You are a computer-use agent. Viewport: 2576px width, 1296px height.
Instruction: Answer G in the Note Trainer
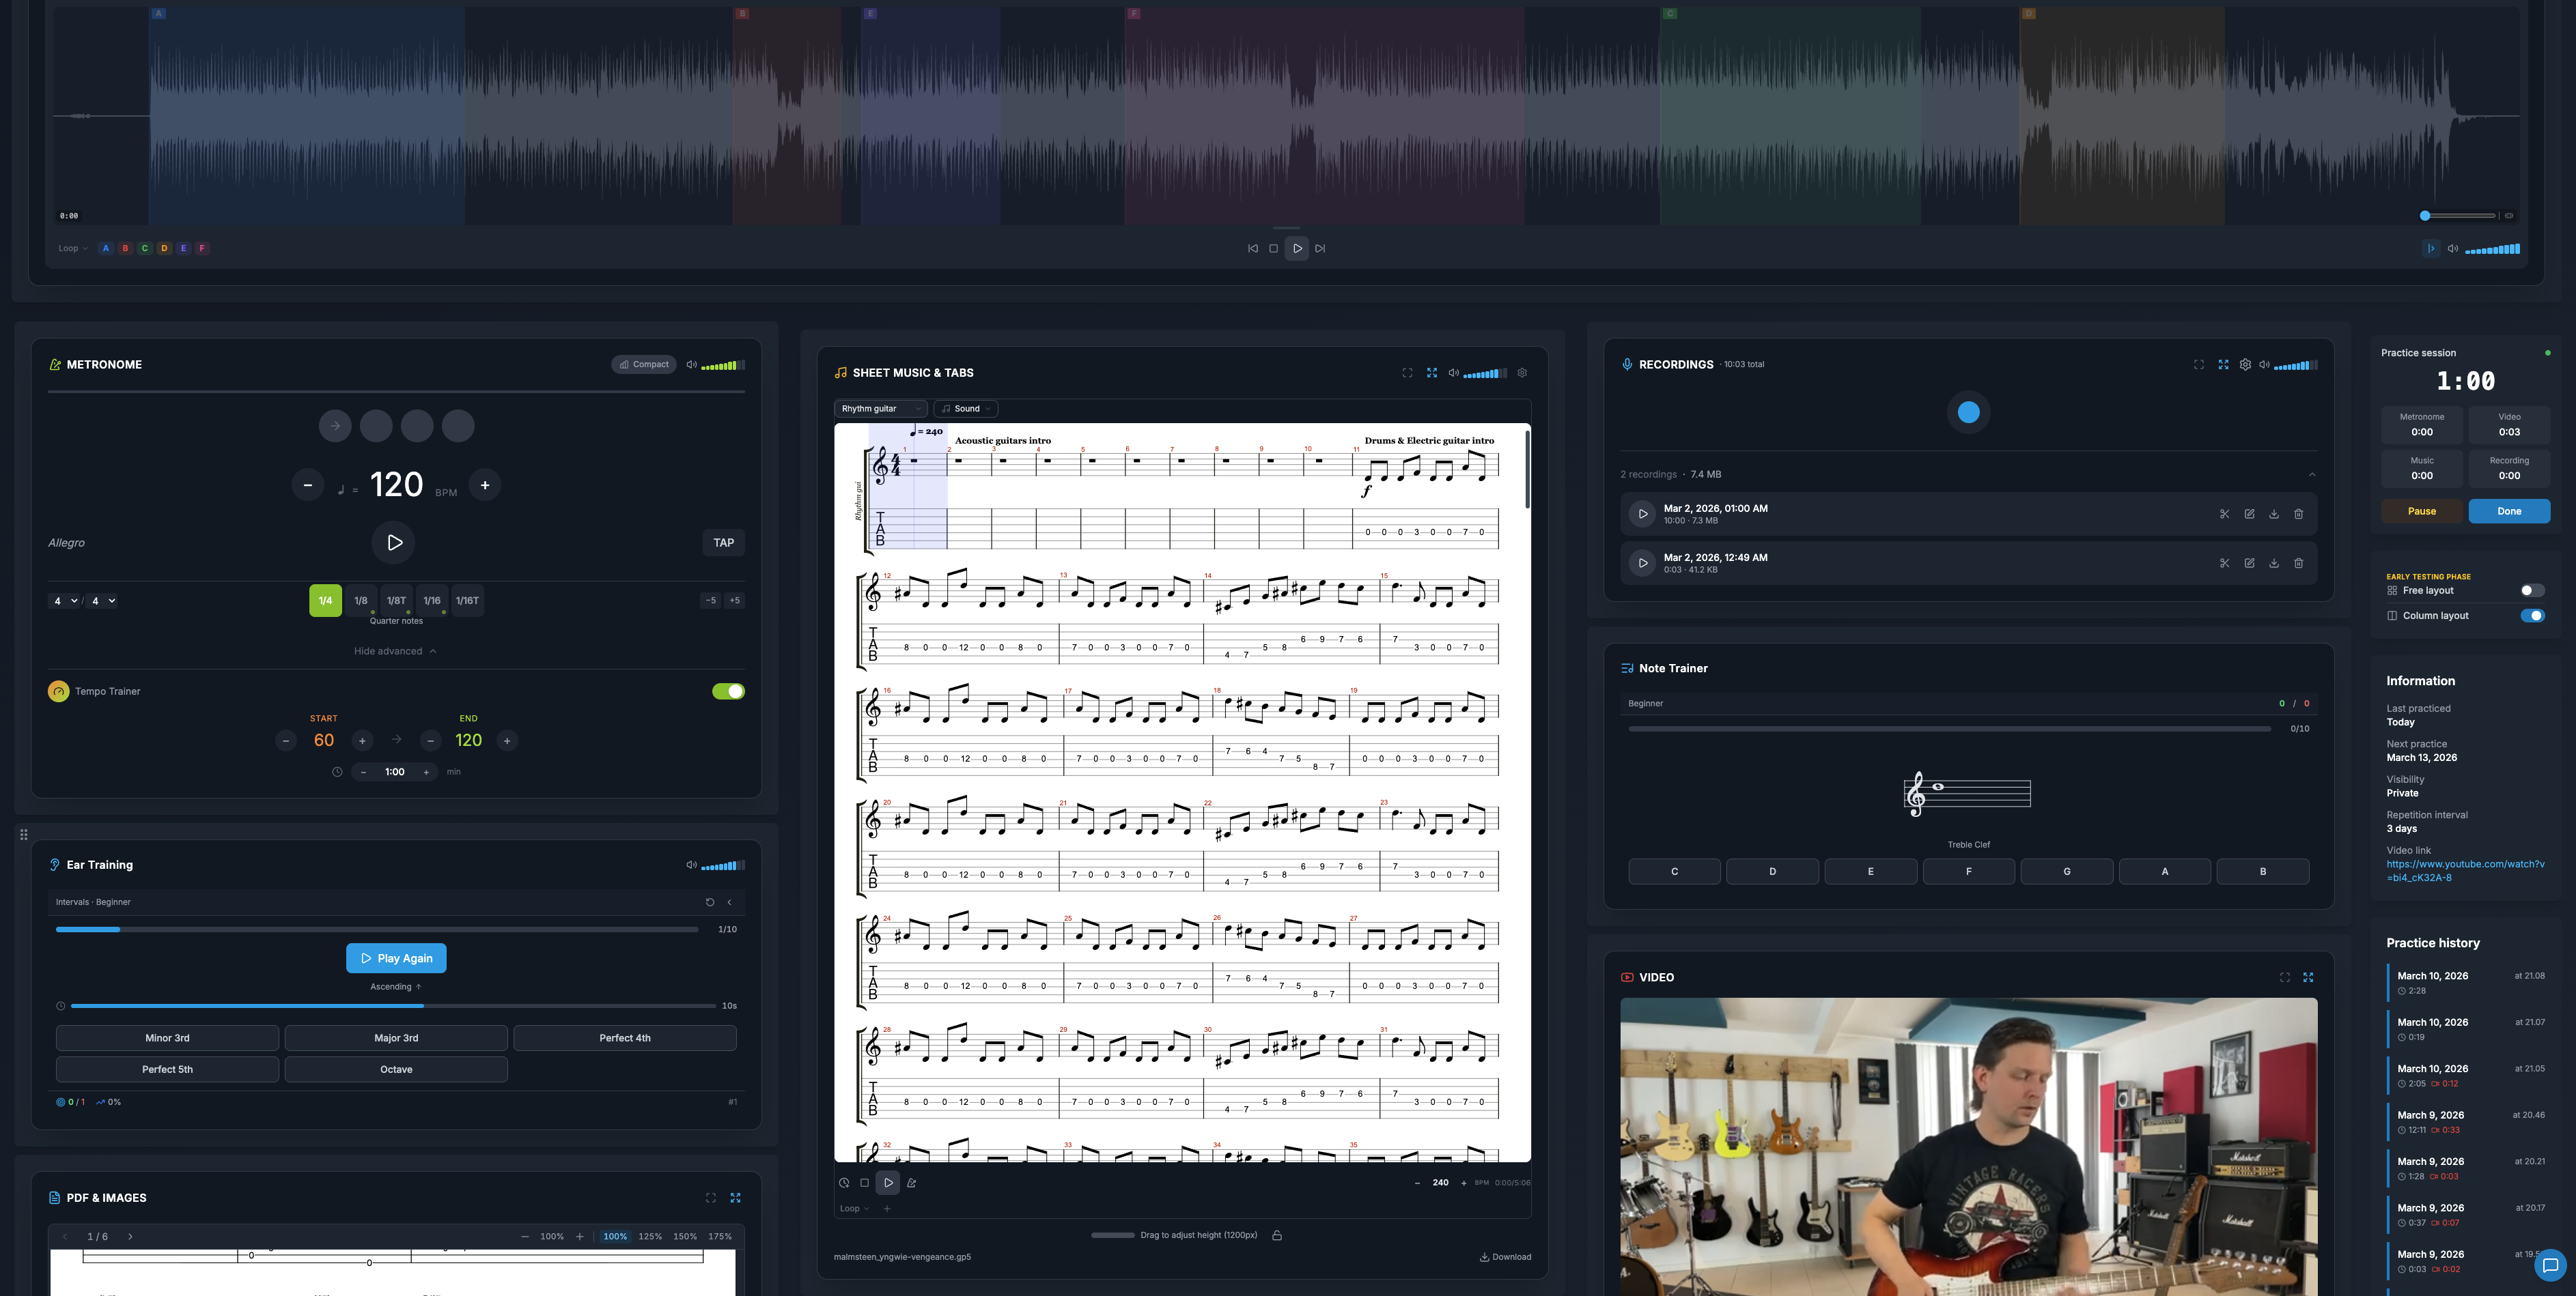(2066, 870)
